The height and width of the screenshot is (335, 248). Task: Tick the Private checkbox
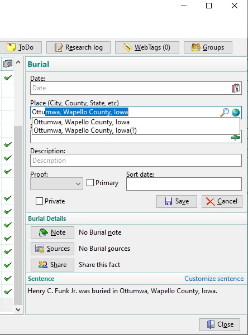point(39,201)
